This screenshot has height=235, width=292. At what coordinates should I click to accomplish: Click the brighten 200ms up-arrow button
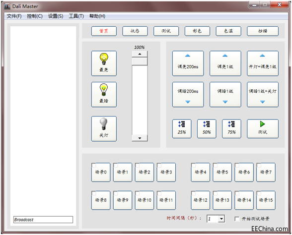click(188, 63)
